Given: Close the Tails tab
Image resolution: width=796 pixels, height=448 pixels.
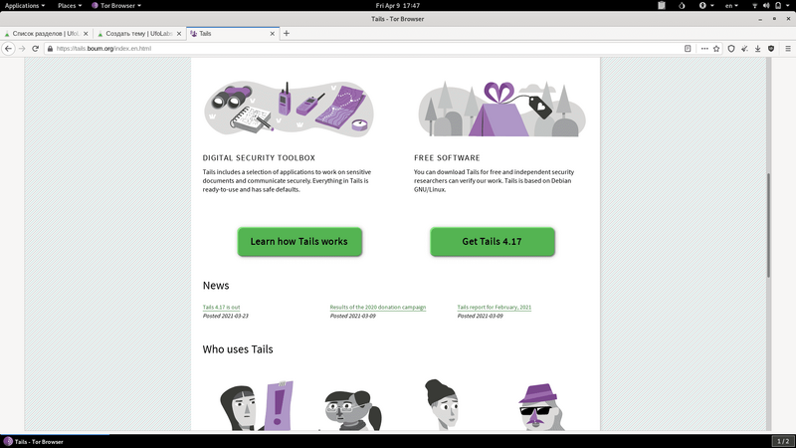Looking at the screenshot, I should point(272,34).
